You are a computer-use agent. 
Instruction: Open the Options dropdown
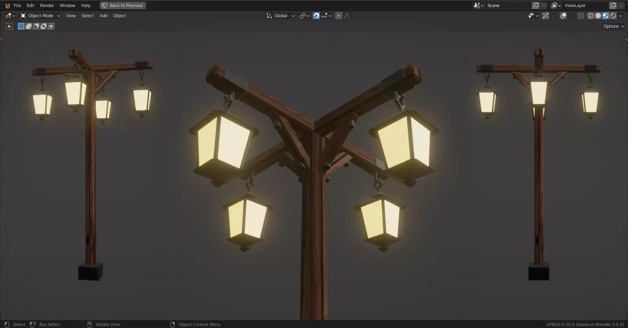point(613,26)
